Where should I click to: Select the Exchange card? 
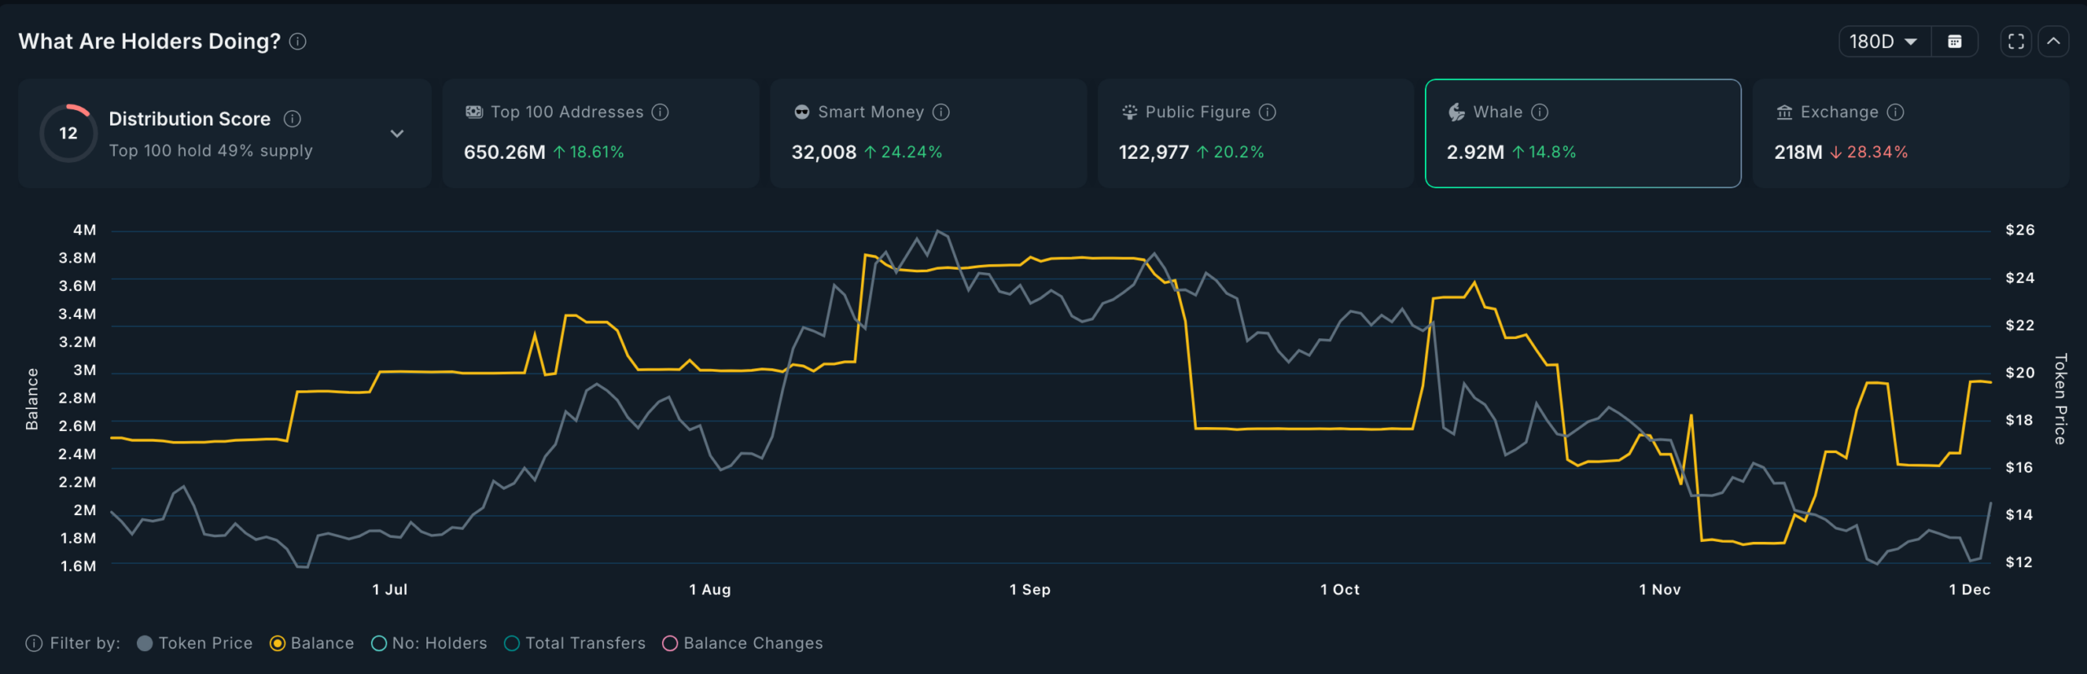coord(1911,134)
